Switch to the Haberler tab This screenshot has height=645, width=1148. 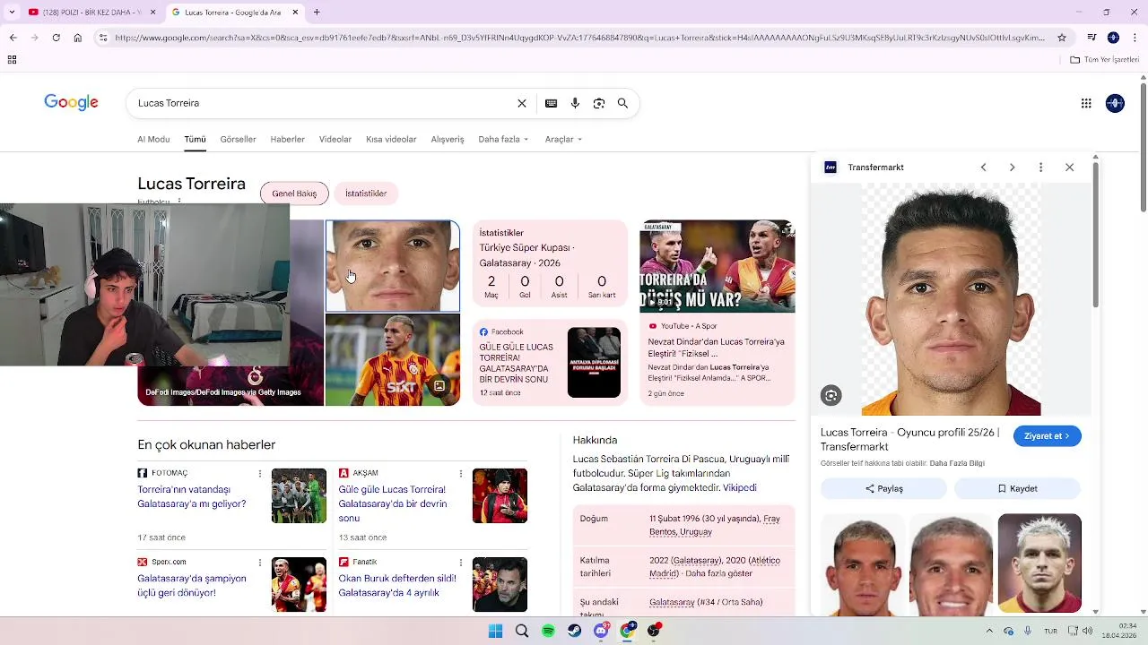tap(288, 140)
